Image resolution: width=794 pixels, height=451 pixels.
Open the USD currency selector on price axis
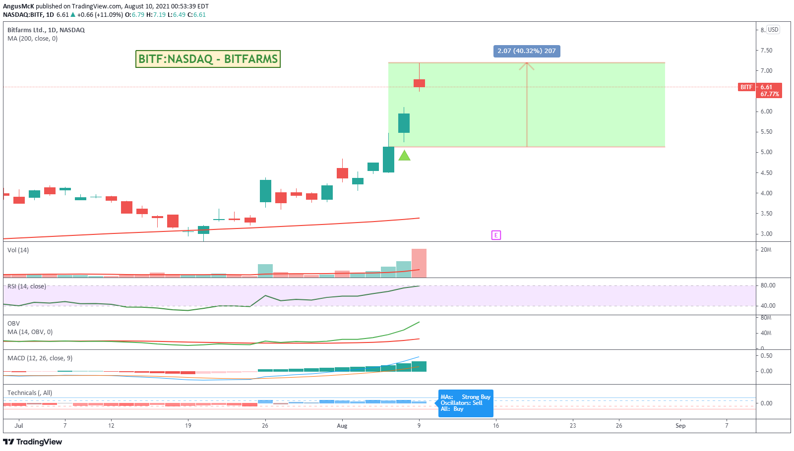point(773,30)
